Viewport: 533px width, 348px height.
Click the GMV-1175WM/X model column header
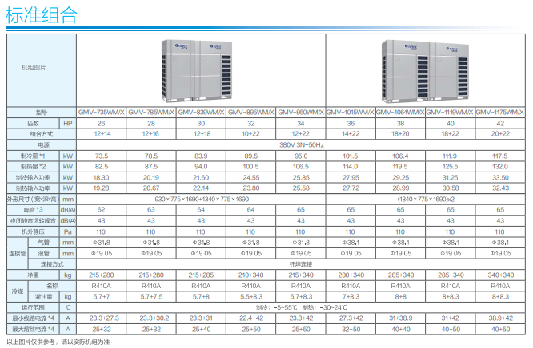click(500, 113)
